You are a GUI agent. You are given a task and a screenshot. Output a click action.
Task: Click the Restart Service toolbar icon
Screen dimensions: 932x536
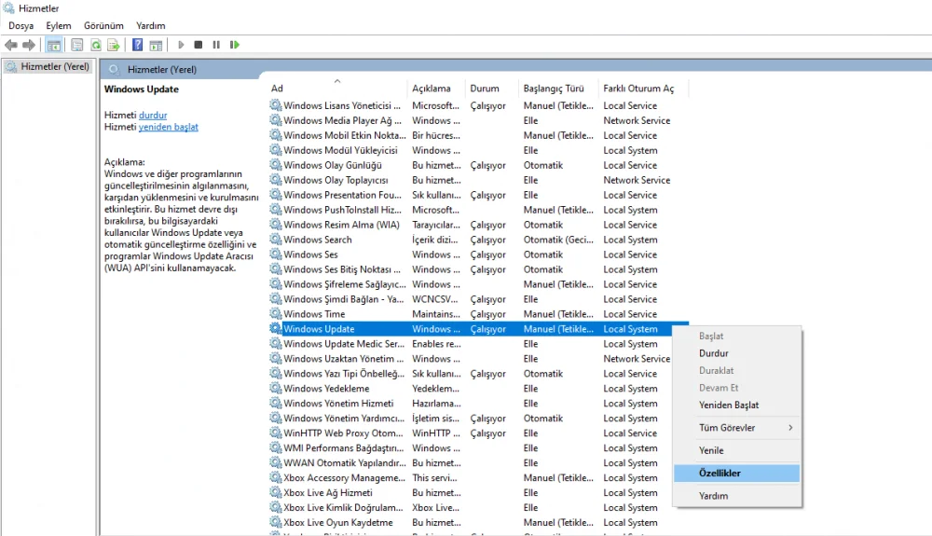(x=235, y=45)
